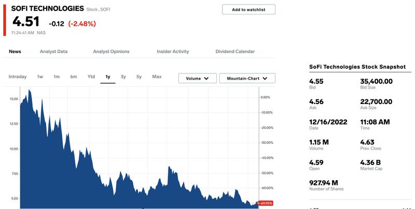Open the Analyst Opinions tab
415x209 pixels.
pos(111,51)
